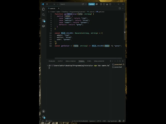Open editor More Actions ellipsis

tap(123, 8)
